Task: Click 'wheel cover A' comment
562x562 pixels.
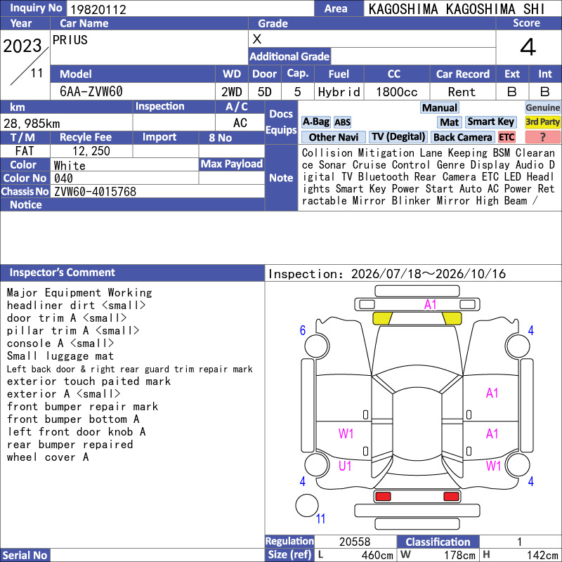Action: [48, 457]
